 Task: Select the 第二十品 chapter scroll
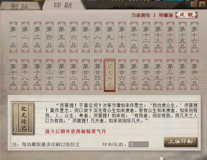coord(50,75)
